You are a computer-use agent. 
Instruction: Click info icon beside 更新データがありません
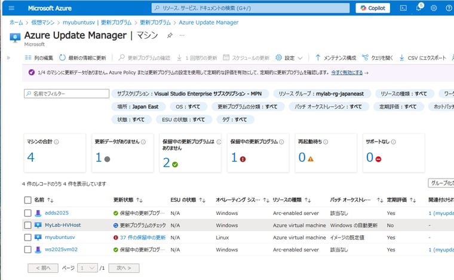143,141
